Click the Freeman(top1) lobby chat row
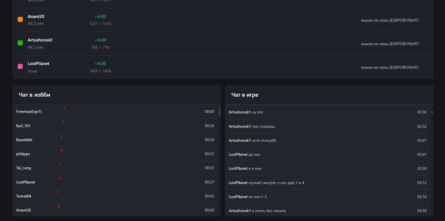The height and width of the screenshot is (221, 445). click(x=115, y=111)
